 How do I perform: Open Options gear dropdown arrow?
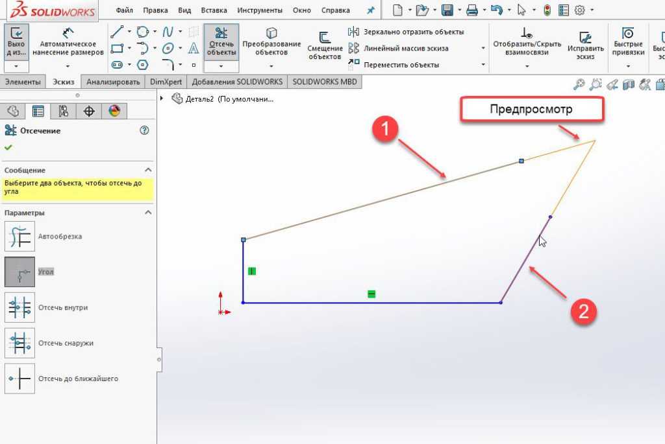click(592, 10)
